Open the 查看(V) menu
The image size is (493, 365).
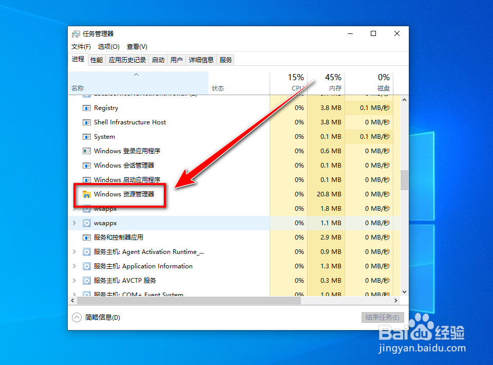tap(136, 46)
